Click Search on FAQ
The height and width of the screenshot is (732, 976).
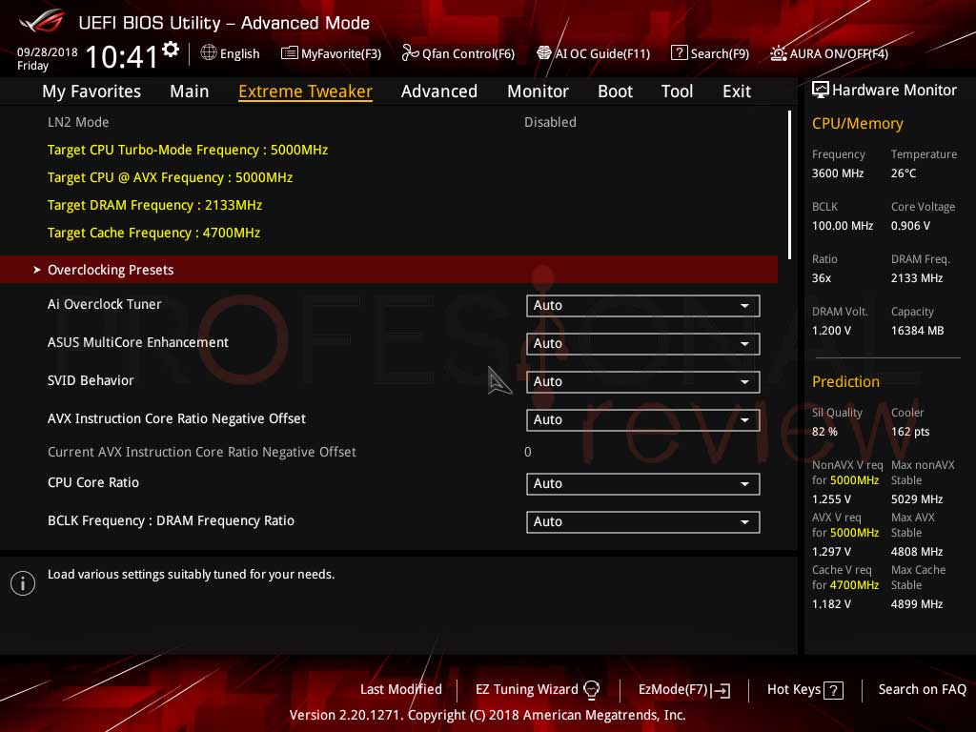922,689
